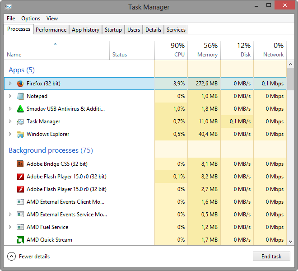Click the Fewer details link

[x=34, y=257]
